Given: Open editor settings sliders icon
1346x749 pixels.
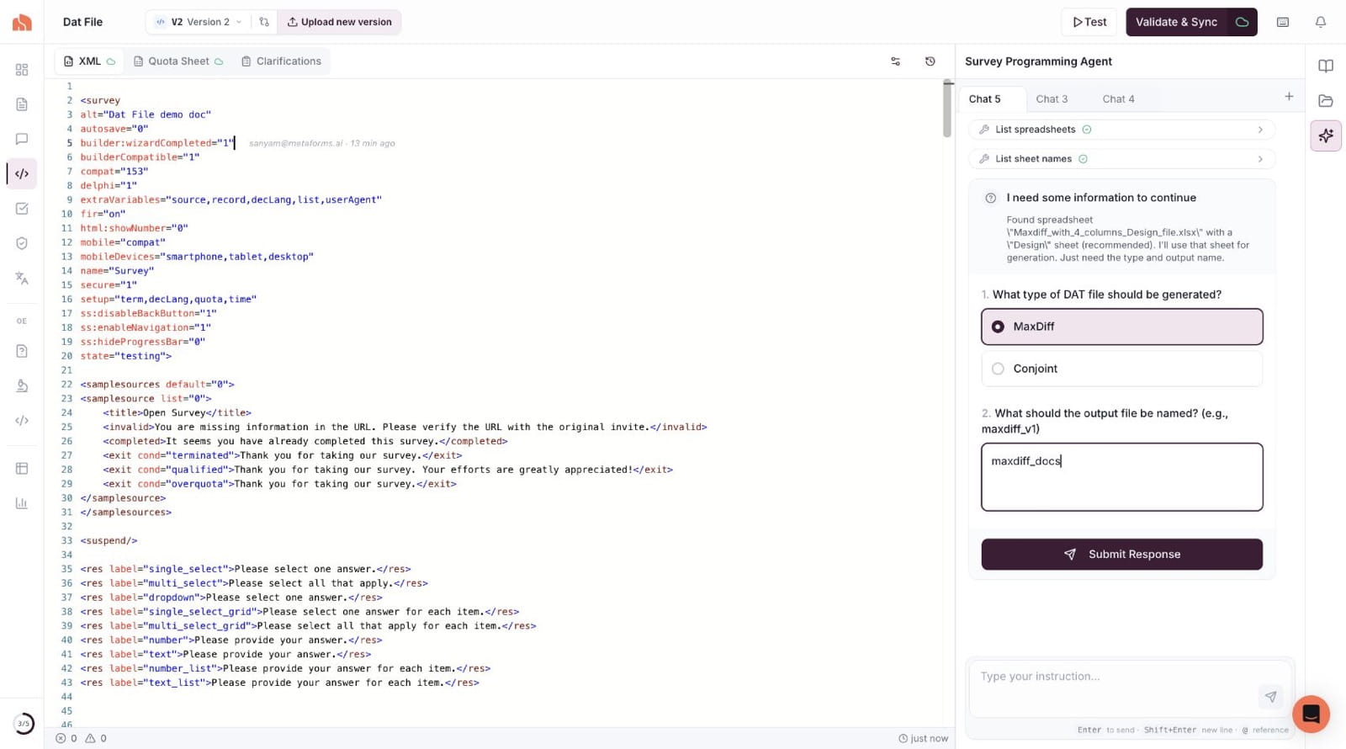Looking at the screenshot, I should [895, 61].
